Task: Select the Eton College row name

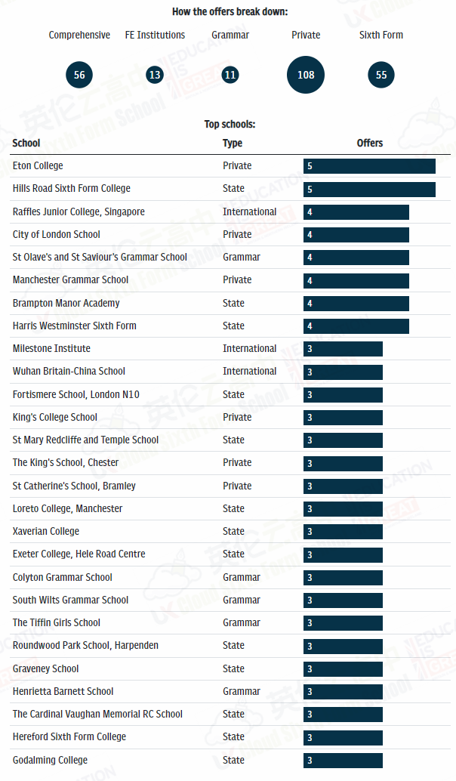Action: pos(38,165)
